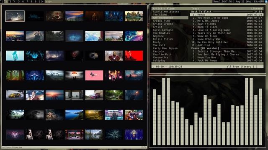Select track 1. Rehab
Viewport: 268px width, 150px height.
pyautogui.click(x=227, y=15)
